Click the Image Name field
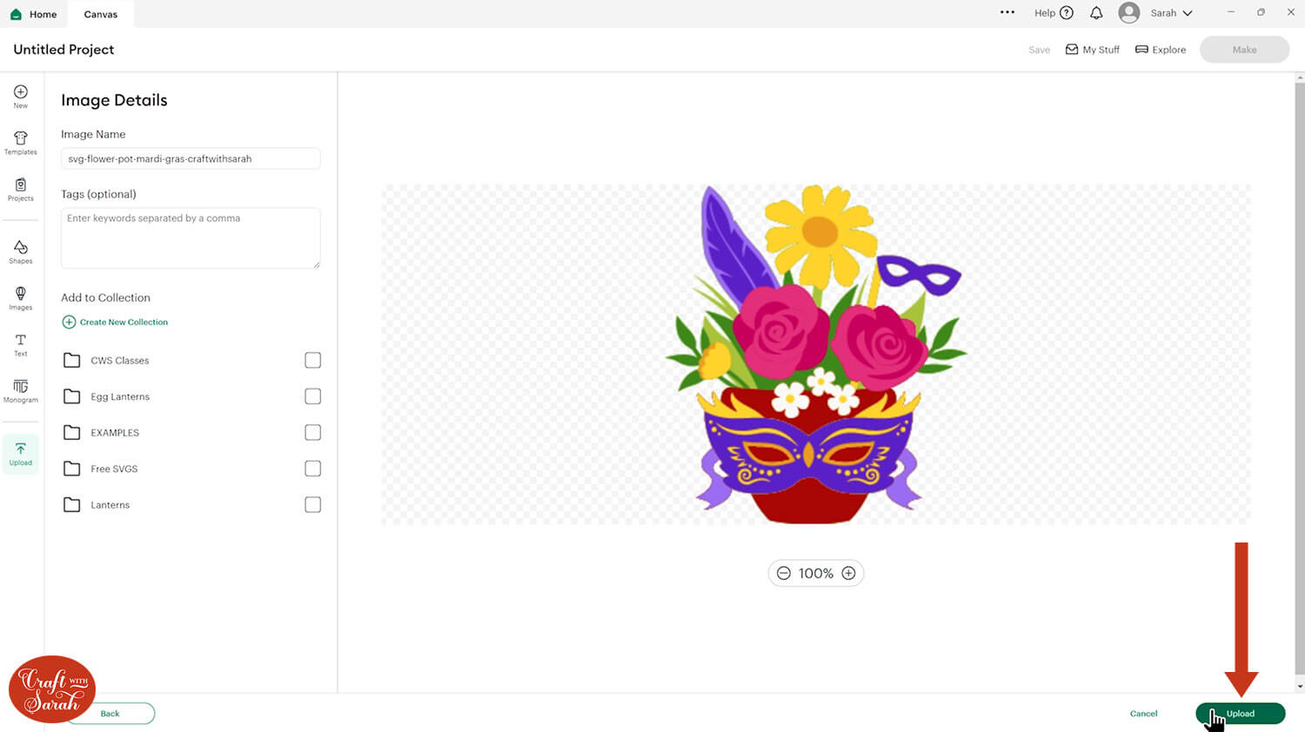This screenshot has width=1305, height=732. (191, 158)
